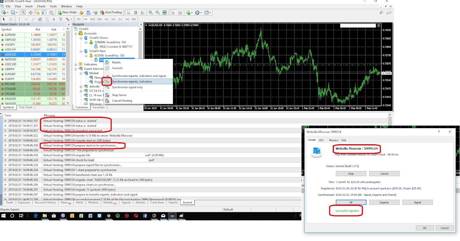
Task: Click the New Order toolbar button
Action: point(67,12)
